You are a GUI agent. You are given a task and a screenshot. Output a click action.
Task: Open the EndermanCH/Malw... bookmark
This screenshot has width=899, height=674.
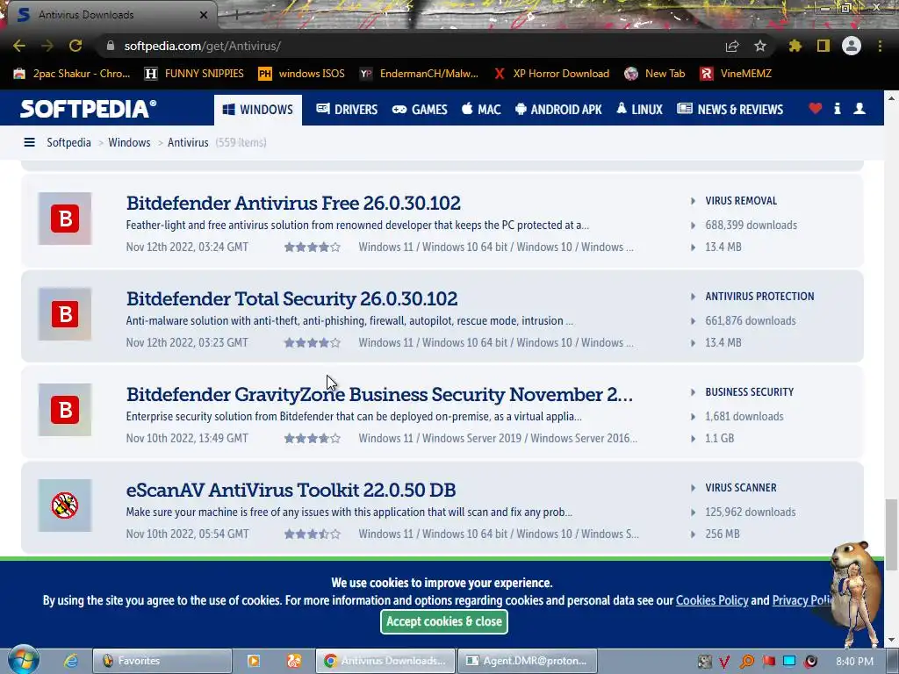[x=419, y=74]
